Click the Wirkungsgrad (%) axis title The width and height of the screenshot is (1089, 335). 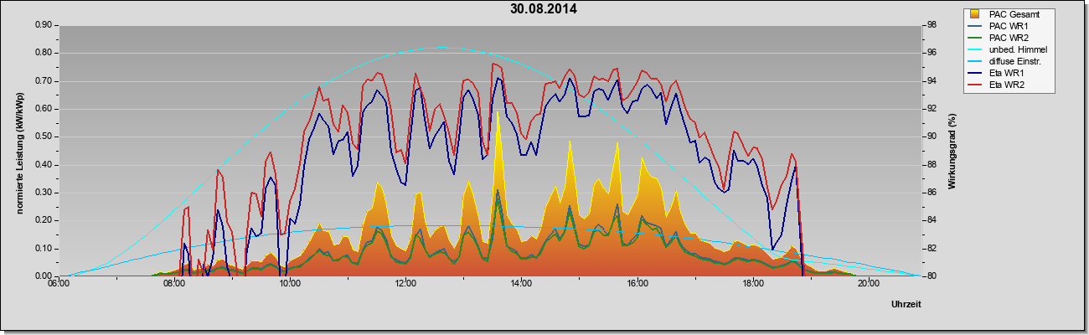pyautogui.click(x=952, y=151)
